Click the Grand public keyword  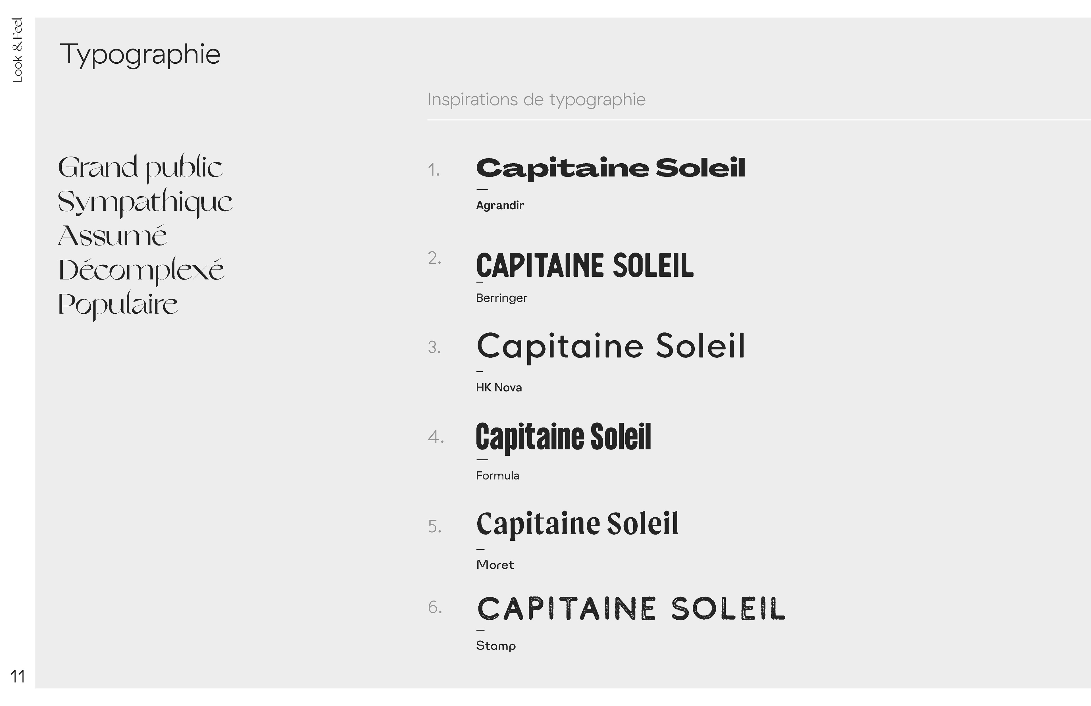click(x=140, y=168)
